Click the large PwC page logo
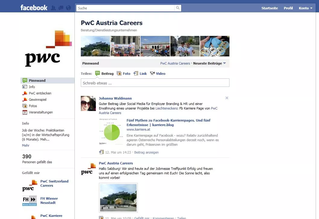Image resolution: width=319 pixels, height=219 pixels. pyautogui.click(x=49, y=49)
